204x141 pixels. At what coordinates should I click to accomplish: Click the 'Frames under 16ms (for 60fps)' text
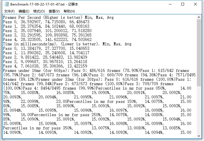click(36, 71)
